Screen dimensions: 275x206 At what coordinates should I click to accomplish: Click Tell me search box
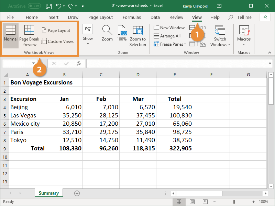coord(240,18)
